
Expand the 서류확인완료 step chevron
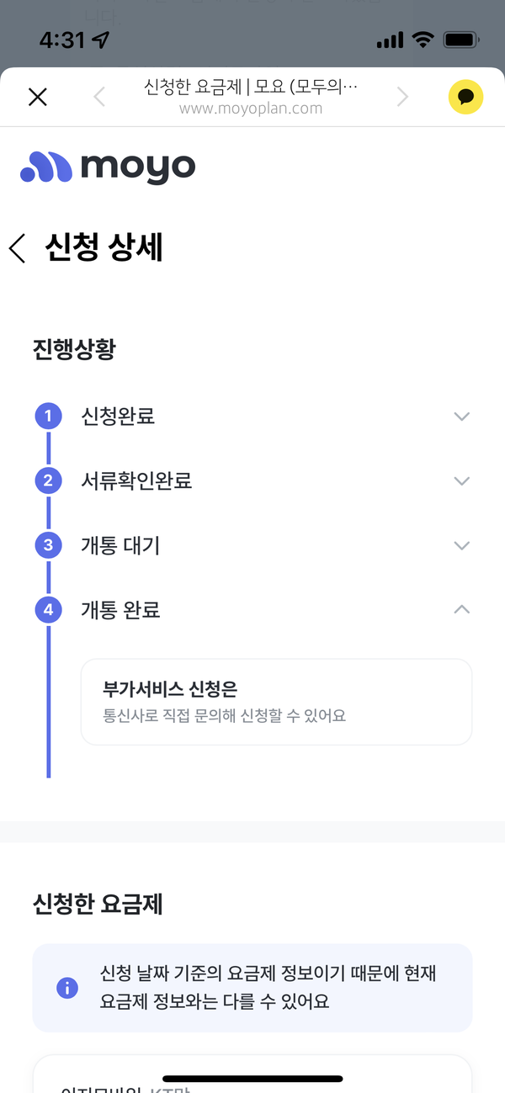[x=461, y=481]
